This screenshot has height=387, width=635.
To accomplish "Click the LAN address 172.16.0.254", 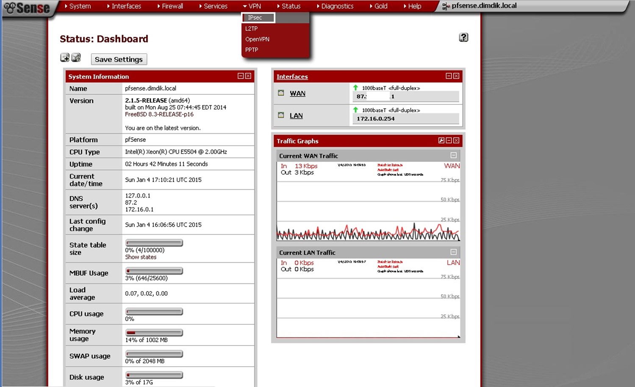I will click(x=376, y=118).
